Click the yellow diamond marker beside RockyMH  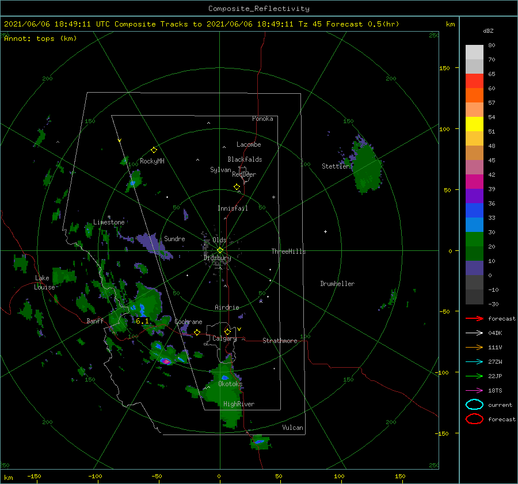click(154, 150)
